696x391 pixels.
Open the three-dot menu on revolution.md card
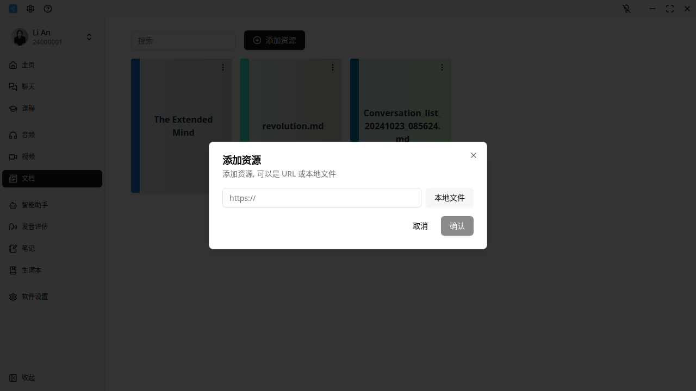pyautogui.click(x=332, y=67)
